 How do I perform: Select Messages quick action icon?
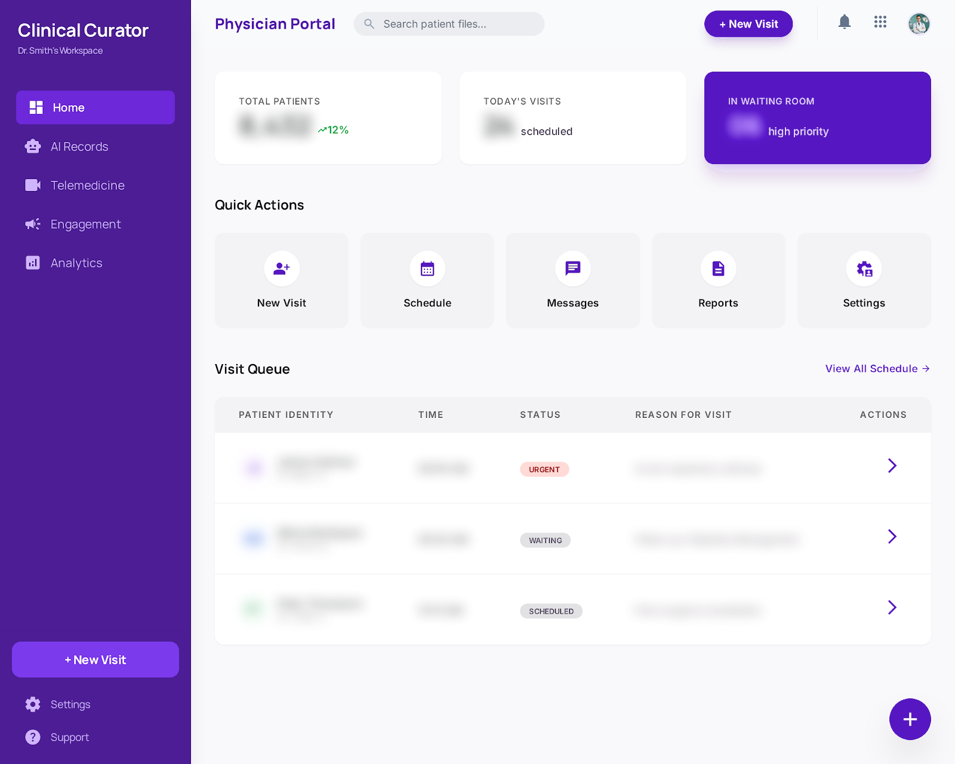point(573,269)
